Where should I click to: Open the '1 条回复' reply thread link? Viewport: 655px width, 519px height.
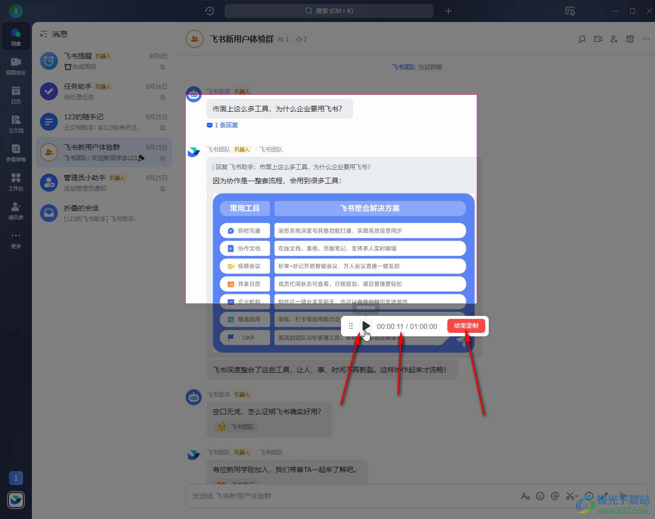click(x=223, y=125)
